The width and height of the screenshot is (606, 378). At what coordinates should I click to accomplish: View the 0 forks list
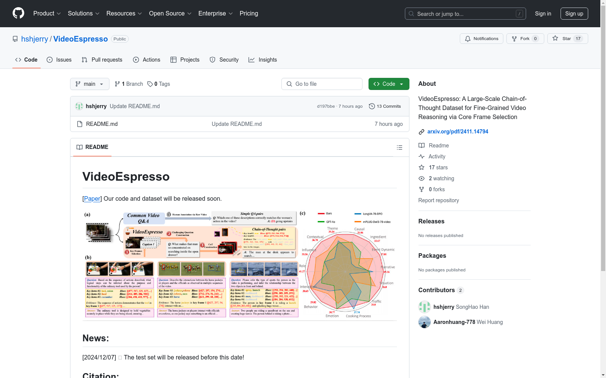[x=432, y=189]
